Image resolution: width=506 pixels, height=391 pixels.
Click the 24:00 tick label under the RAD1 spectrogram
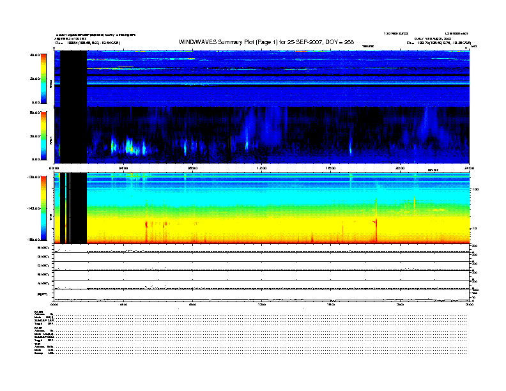pyautogui.click(x=469, y=168)
